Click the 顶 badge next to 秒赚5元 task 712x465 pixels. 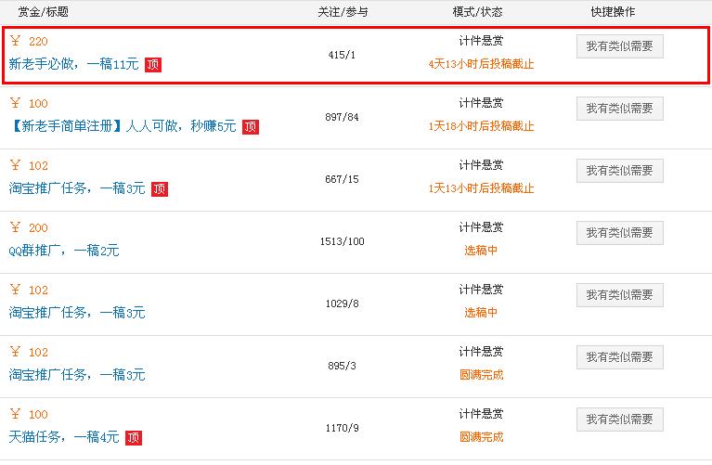(251, 127)
